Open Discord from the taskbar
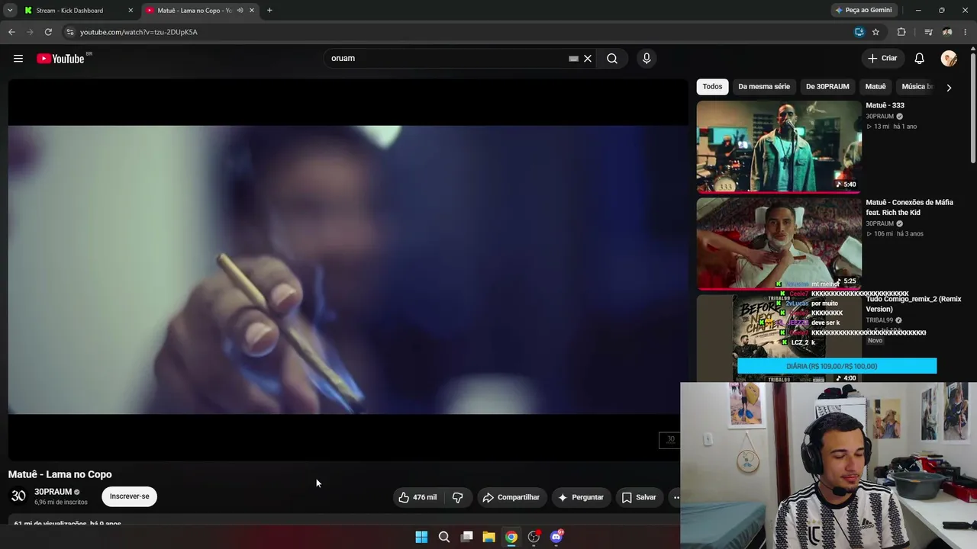 coord(556,537)
